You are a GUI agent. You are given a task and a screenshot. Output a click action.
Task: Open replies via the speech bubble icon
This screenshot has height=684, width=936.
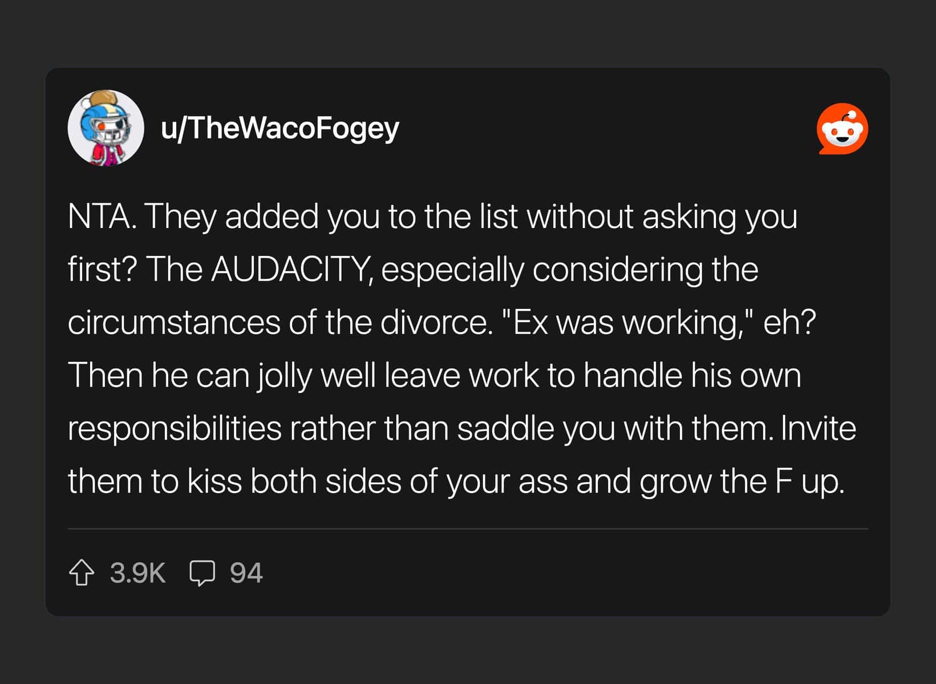(202, 573)
